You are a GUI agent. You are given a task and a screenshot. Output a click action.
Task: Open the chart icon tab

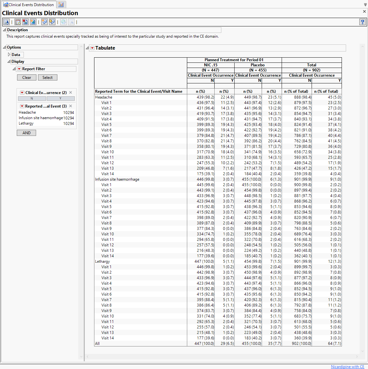(61, 5)
